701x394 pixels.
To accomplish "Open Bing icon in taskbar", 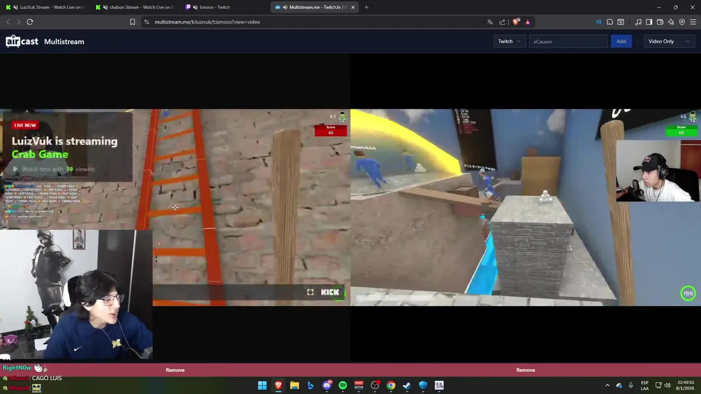I will 311,385.
